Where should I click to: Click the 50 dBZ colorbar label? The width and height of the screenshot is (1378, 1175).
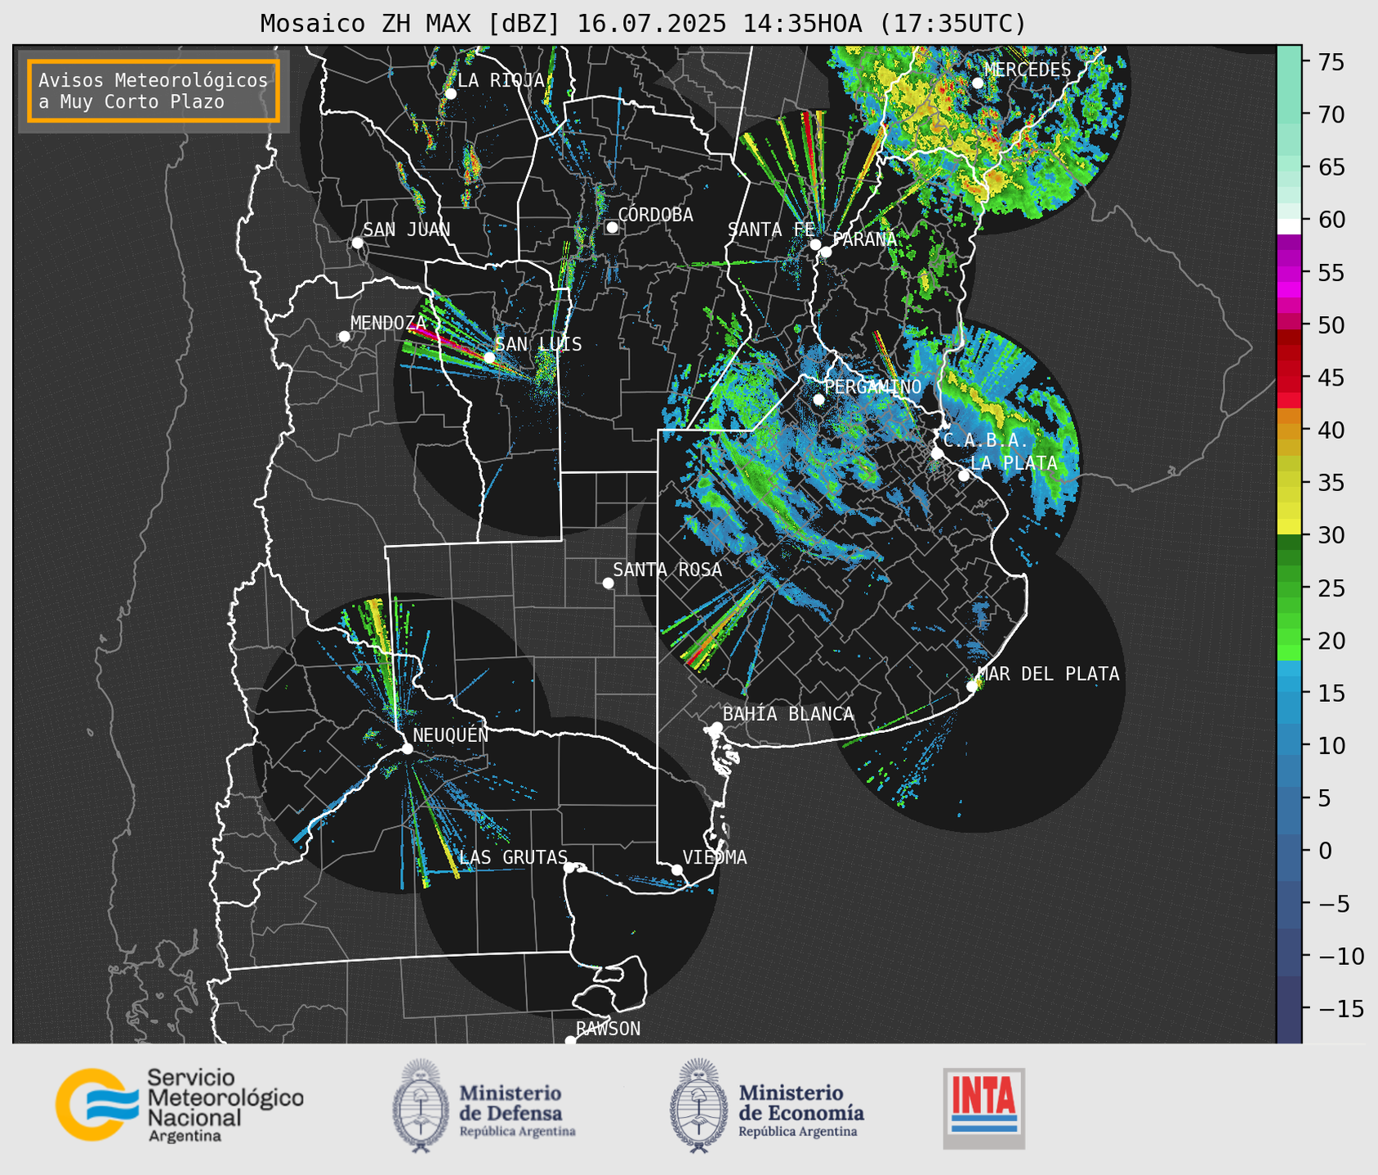click(1331, 325)
